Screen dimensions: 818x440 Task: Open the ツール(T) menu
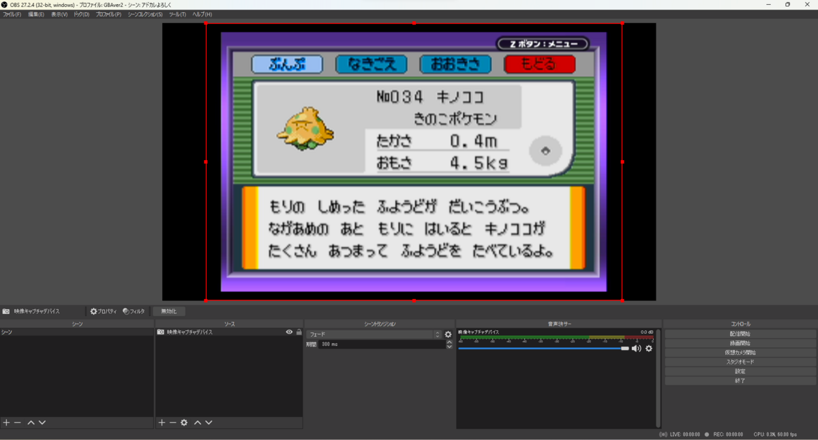click(177, 14)
